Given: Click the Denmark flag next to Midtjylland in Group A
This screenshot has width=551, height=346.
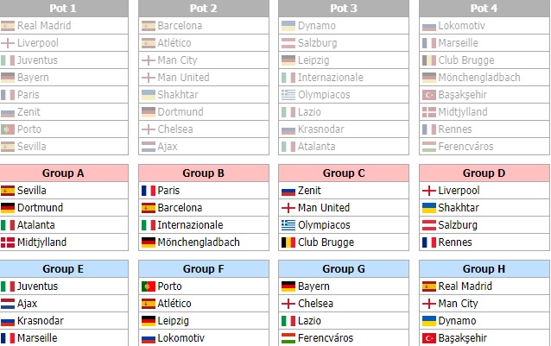Looking at the screenshot, I should point(8,242).
